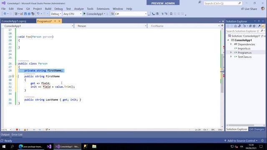The image size is (267, 150).
Task: Open Properties wrench icon in Solution Explorer
Action: 259,26
